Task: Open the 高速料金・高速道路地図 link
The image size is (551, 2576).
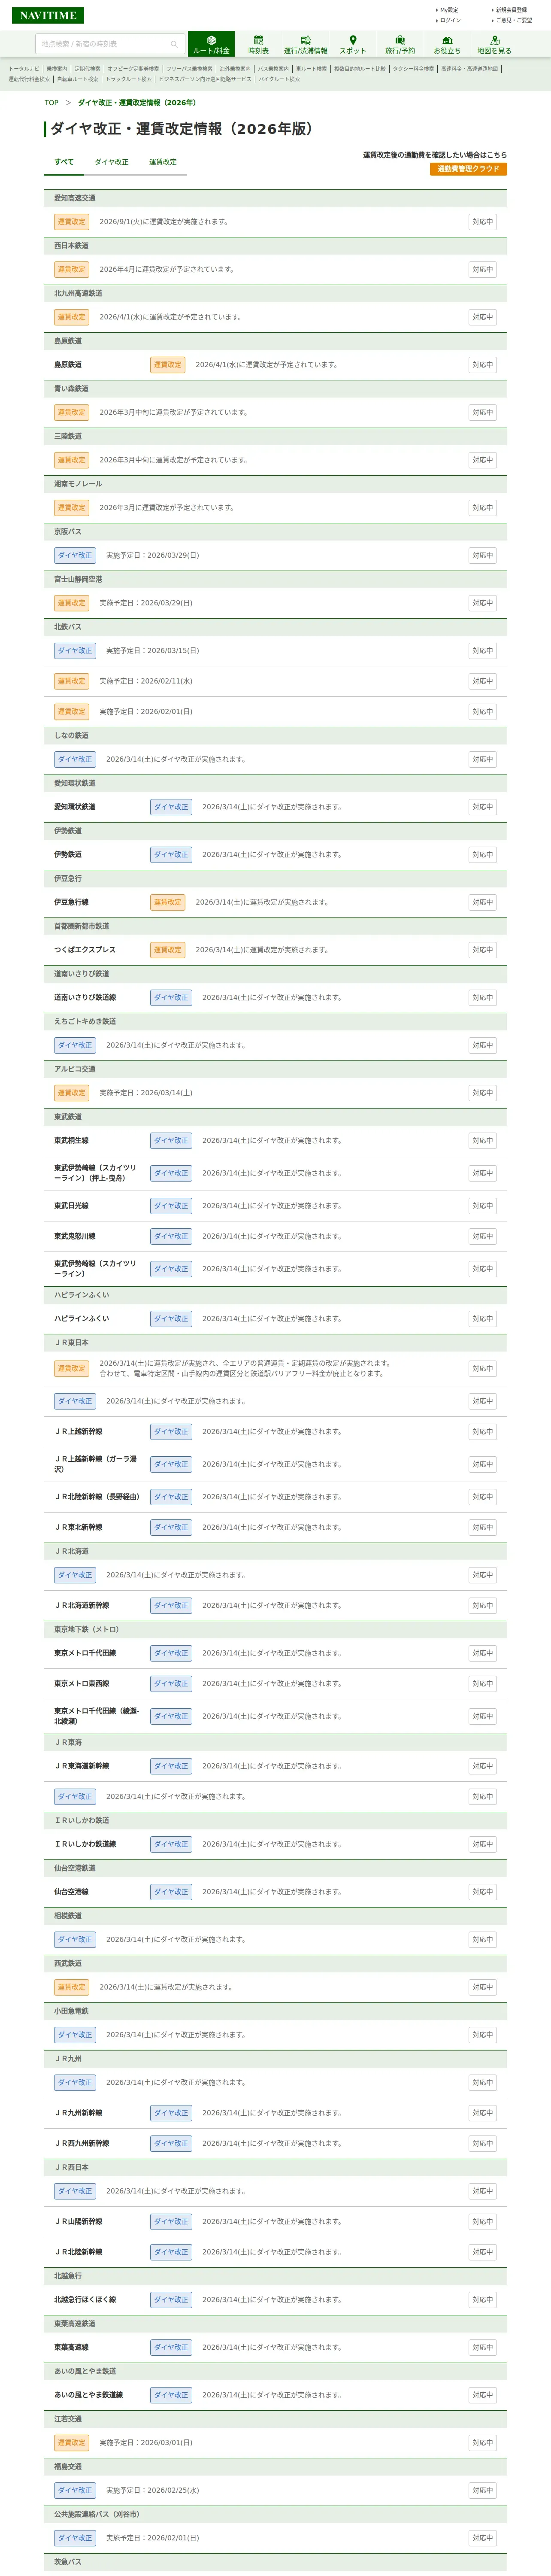Action: point(469,69)
